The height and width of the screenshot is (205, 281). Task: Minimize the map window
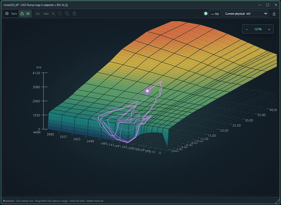point(259,5)
